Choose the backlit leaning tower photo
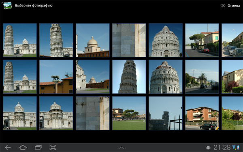 129,77
